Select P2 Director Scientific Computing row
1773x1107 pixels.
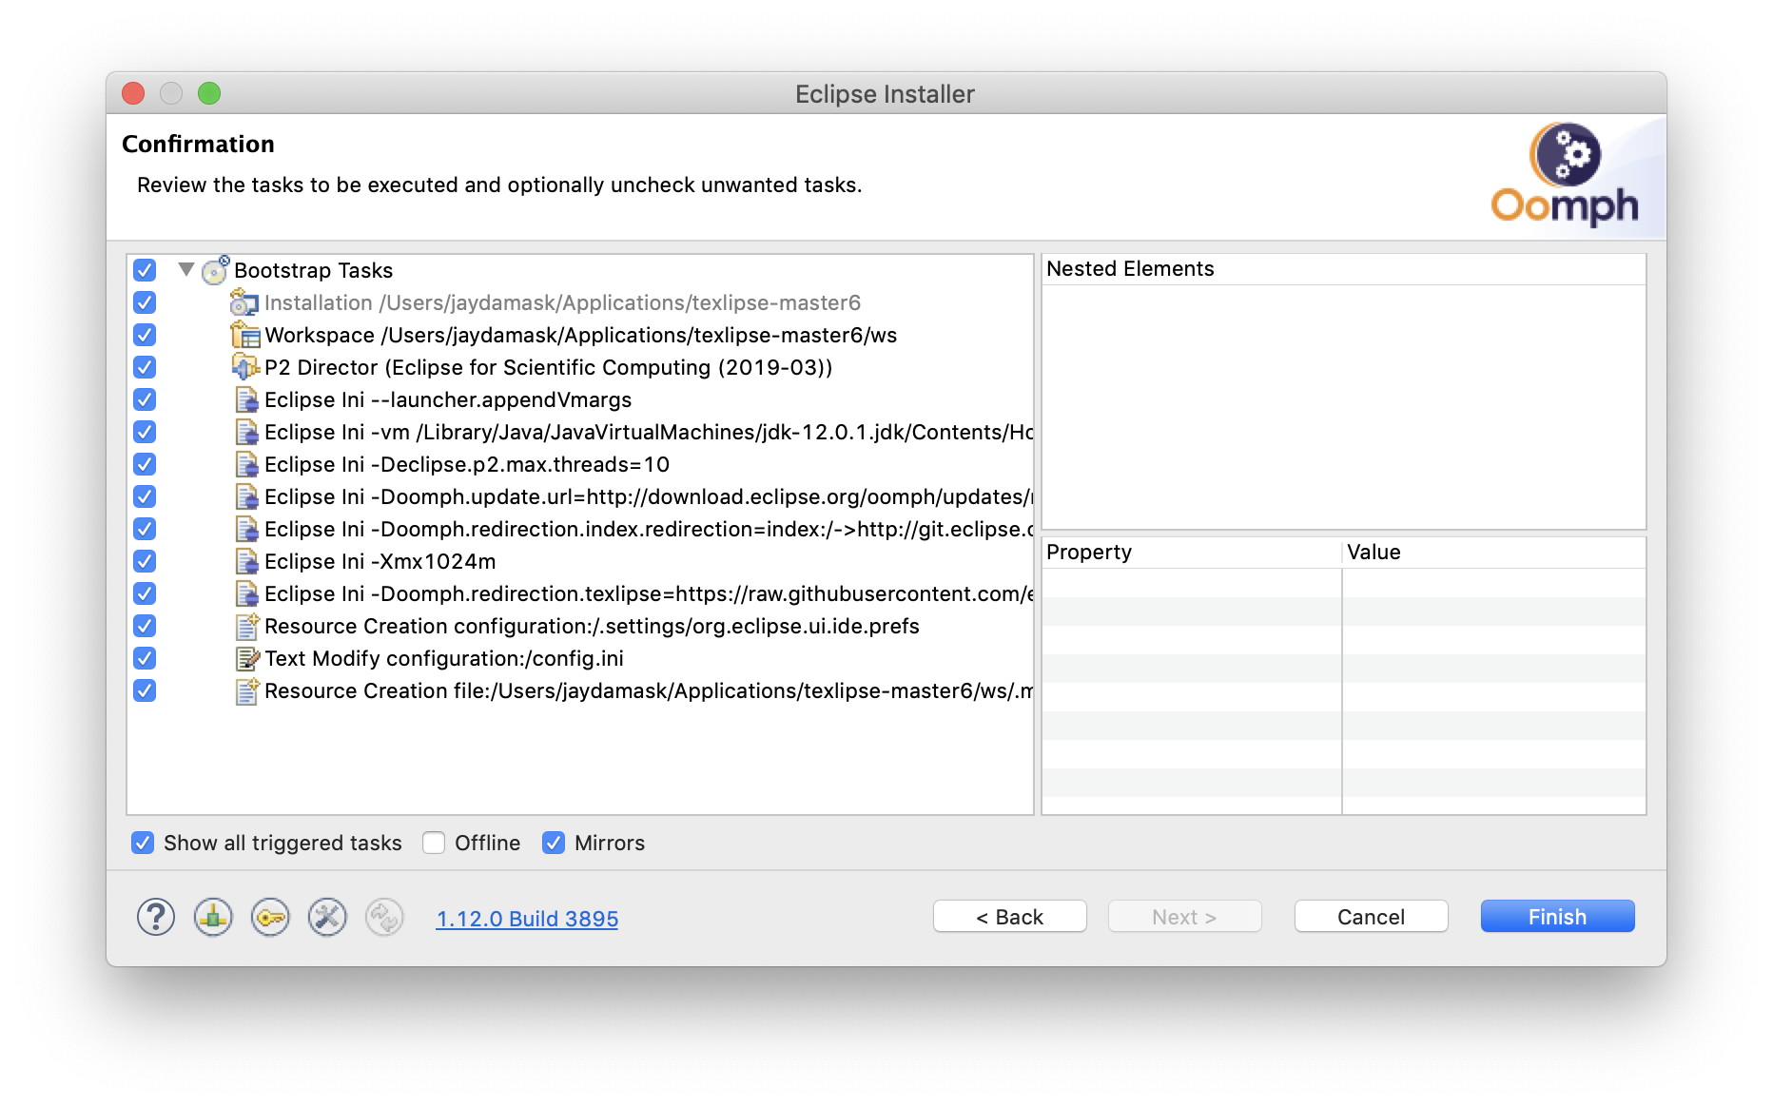[549, 367]
